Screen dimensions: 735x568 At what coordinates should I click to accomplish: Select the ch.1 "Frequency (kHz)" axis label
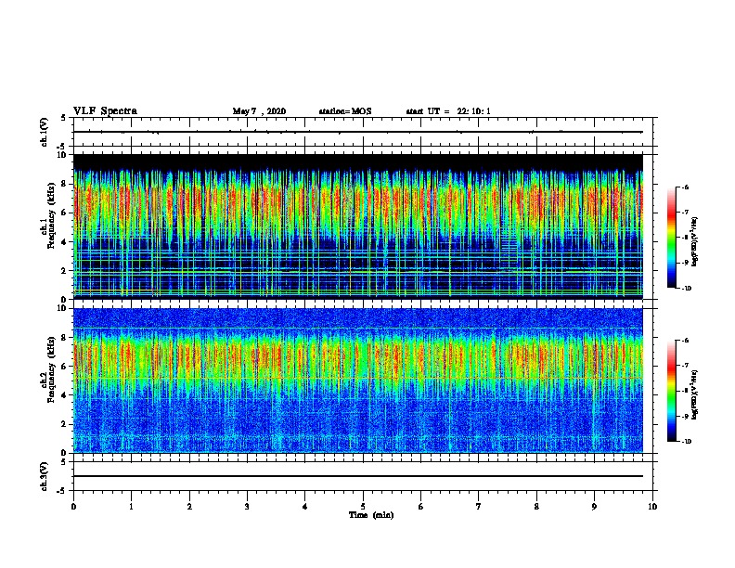[51, 216]
